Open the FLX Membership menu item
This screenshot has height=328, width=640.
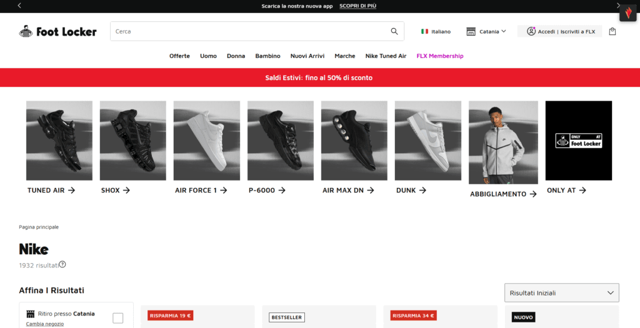440,56
